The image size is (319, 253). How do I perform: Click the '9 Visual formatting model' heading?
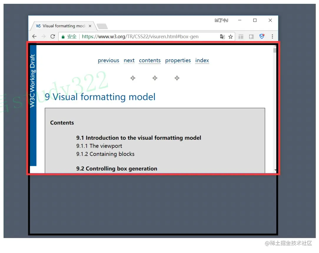pos(100,97)
